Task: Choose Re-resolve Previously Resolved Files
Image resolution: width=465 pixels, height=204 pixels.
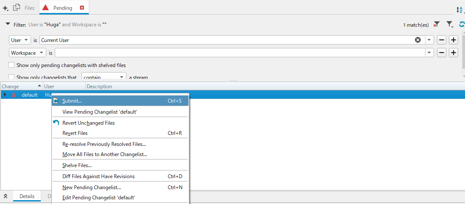Action: click(121, 144)
